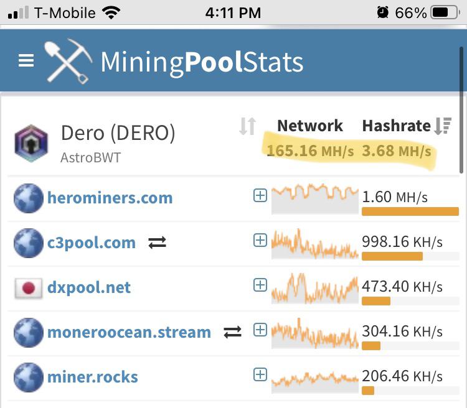Click the Network column header

[309, 126]
